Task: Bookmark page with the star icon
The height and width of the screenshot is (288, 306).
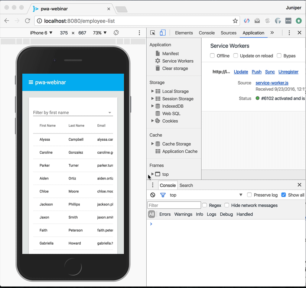Action: pyautogui.click(x=235, y=21)
